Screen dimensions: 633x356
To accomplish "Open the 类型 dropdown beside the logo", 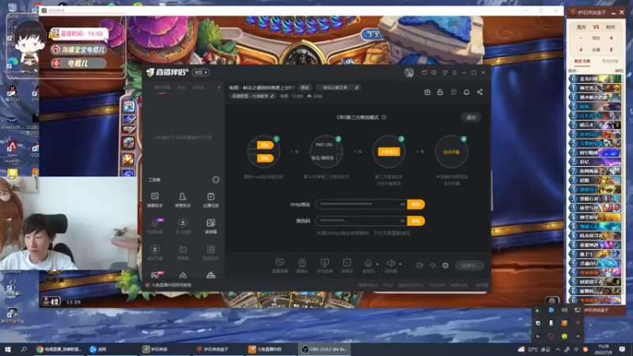I will [x=201, y=72].
